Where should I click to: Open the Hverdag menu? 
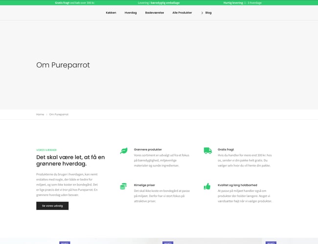pos(131,13)
